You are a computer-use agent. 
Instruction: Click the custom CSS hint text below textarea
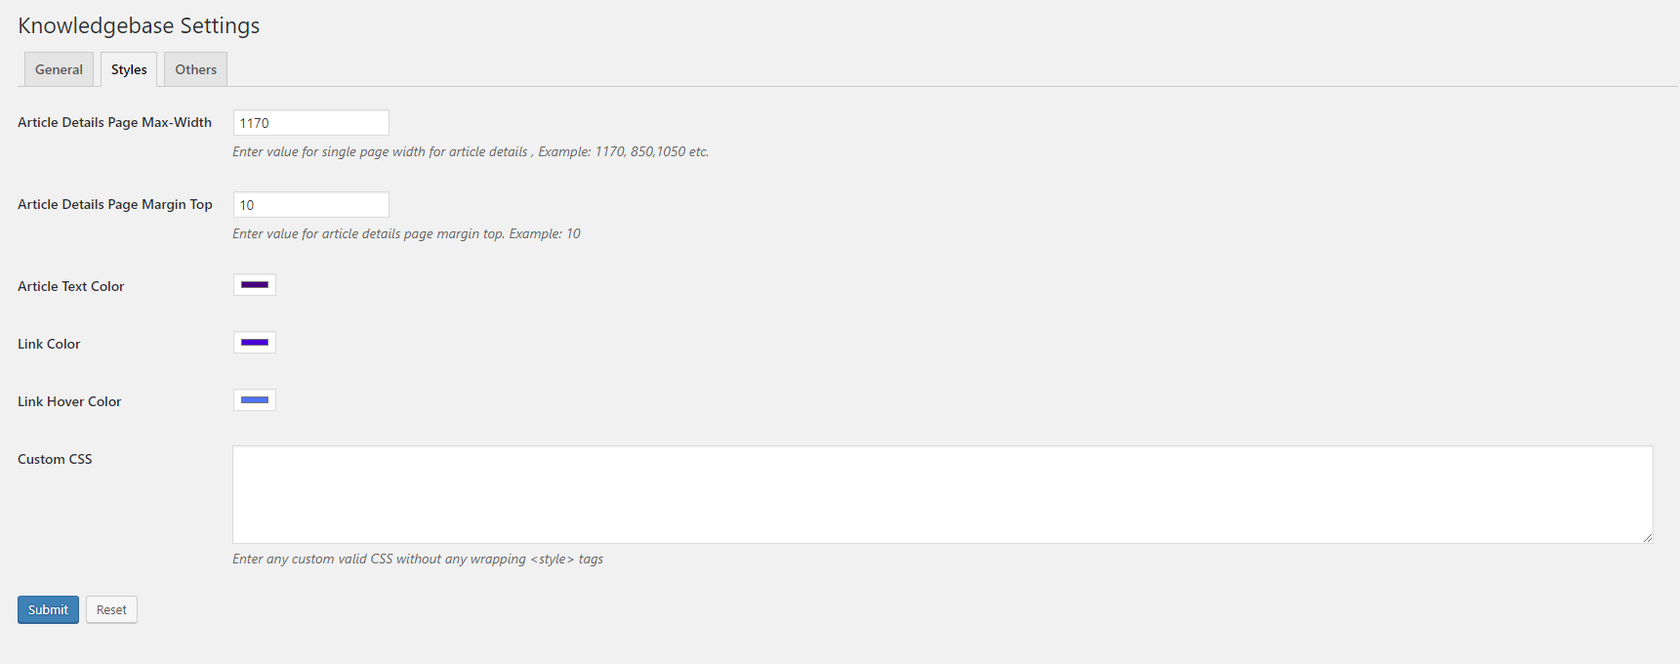[x=418, y=560]
